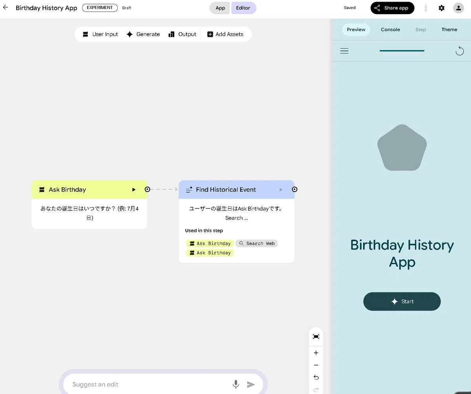
Task: Open the settings gear icon
Action: (442, 8)
